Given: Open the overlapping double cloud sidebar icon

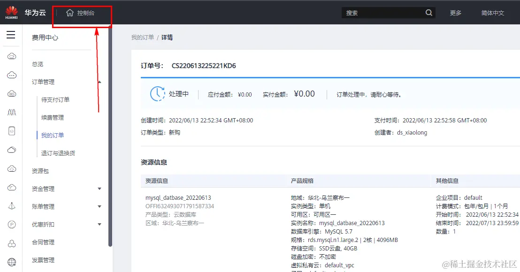Looking at the screenshot, I should (x=12, y=150).
